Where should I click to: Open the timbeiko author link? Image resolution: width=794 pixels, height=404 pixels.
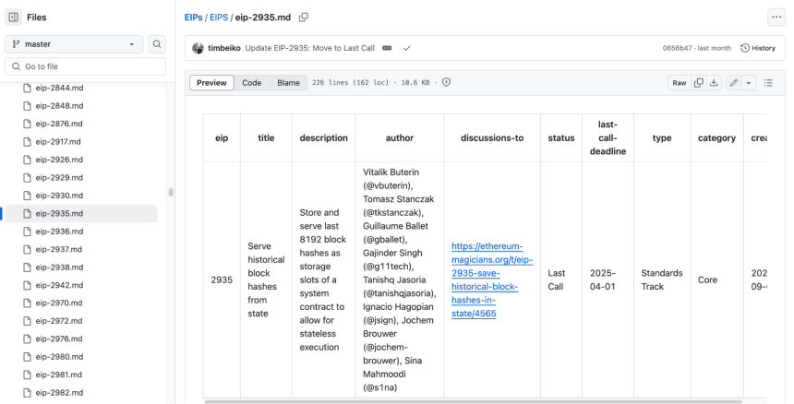tap(223, 48)
